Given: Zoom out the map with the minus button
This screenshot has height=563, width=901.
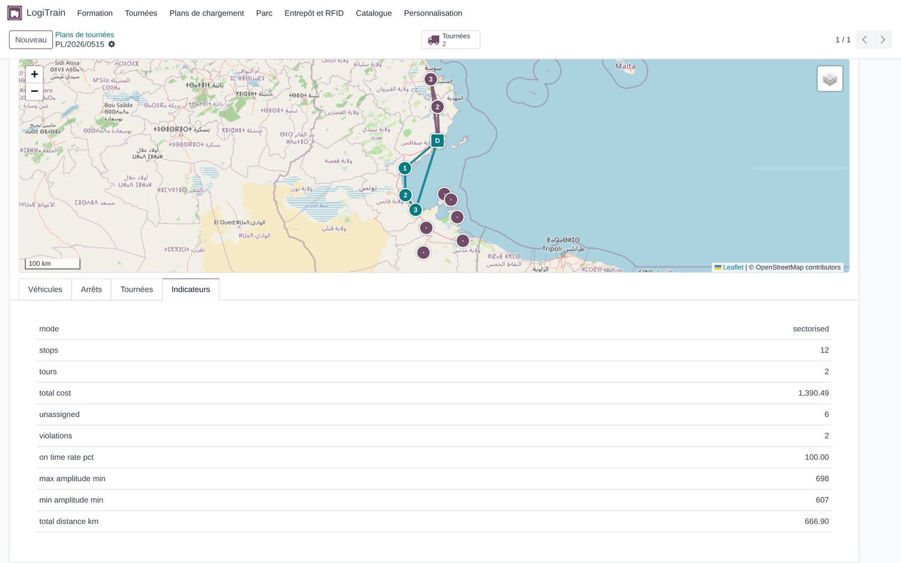Looking at the screenshot, I should pyautogui.click(x=34, y=91).
